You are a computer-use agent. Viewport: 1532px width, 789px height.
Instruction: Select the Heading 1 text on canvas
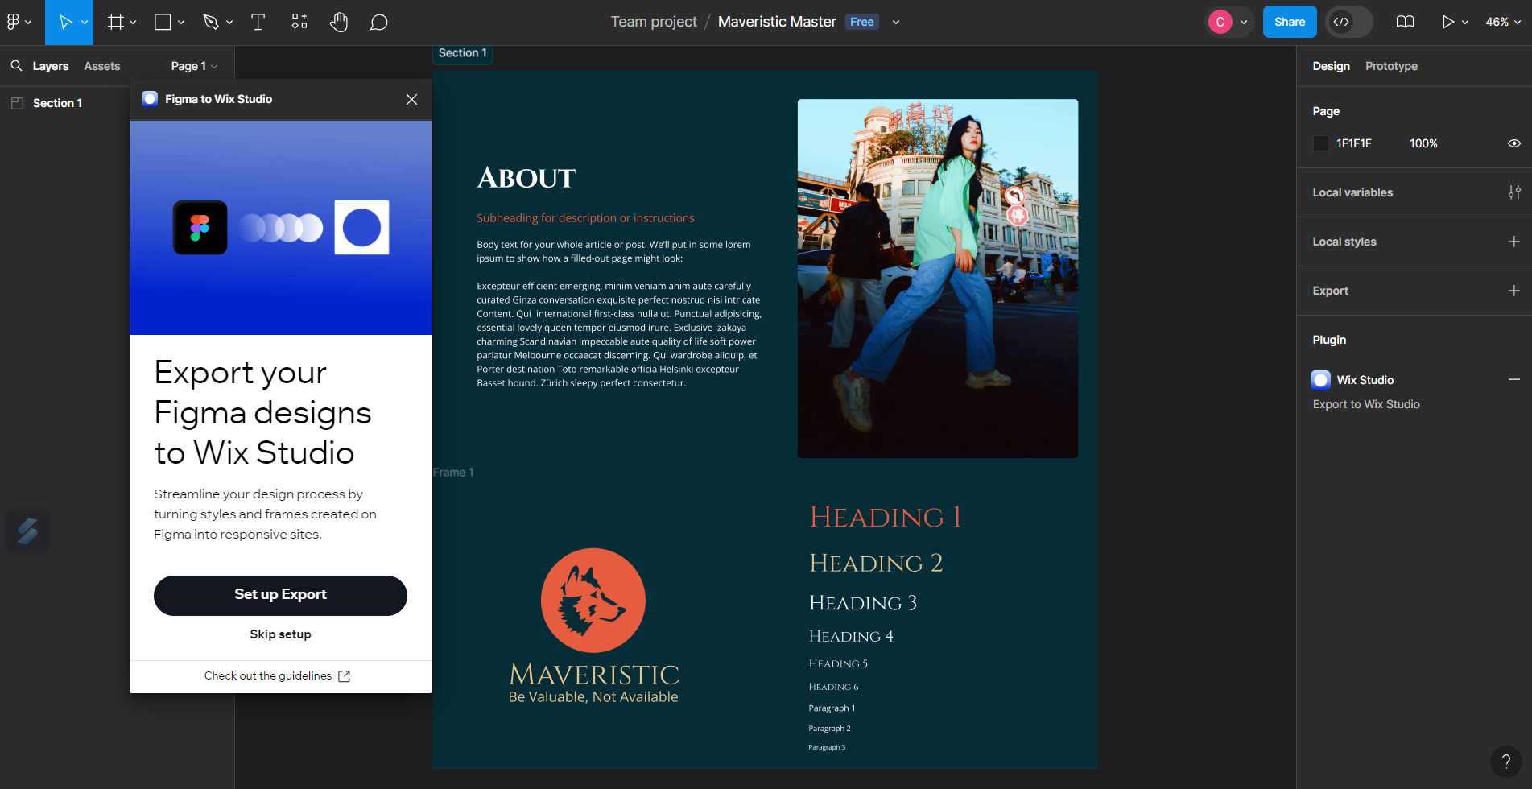coord(886,517)
